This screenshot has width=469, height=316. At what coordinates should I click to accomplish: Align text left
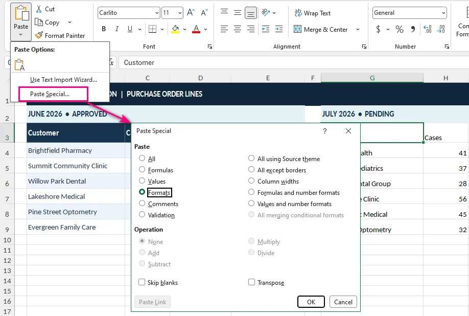(224, 29)
